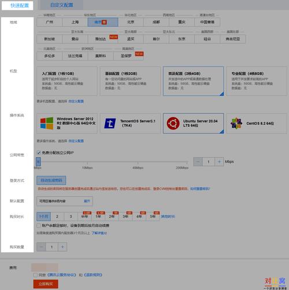Pick the 入门配置 (1核1GB) instance card
Screen dimensions: 289x290
pos(67,81)
